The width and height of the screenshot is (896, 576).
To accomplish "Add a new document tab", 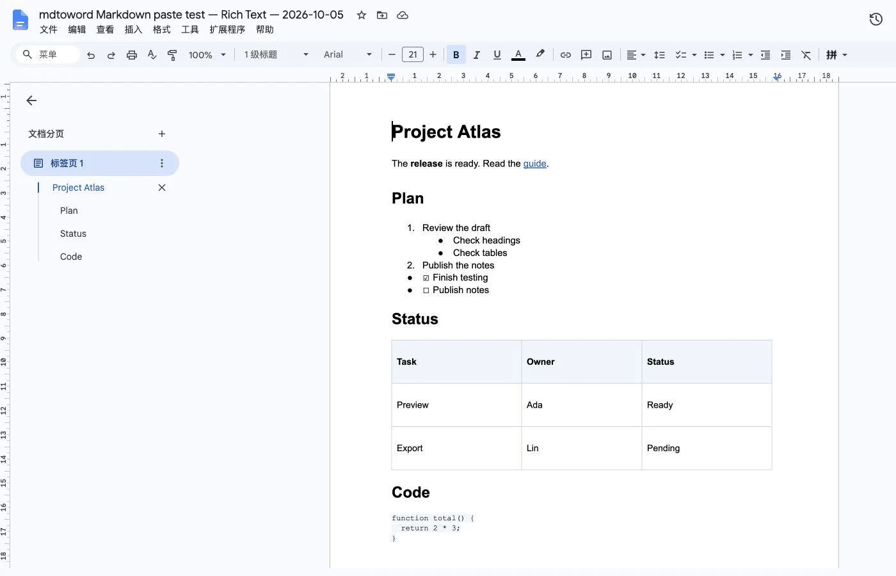I will [162, 134].
